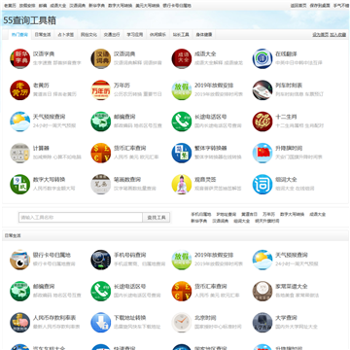This screenshot has height=350, width=350.
Task: Click the 老黄历 almanac icon
Action: point(20,90)
